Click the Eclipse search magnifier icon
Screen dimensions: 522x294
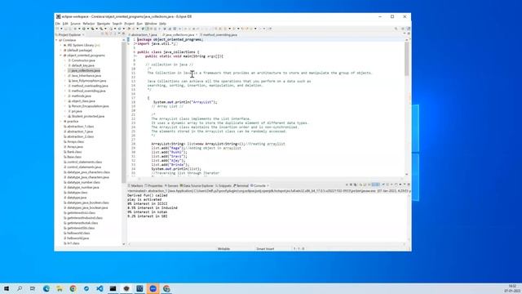tap(396, 29)
